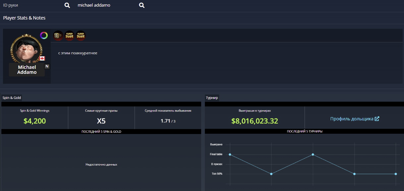Select the Spin & Gold tab
This screenshot has width=404, height=191.
[x=12, y=98]
